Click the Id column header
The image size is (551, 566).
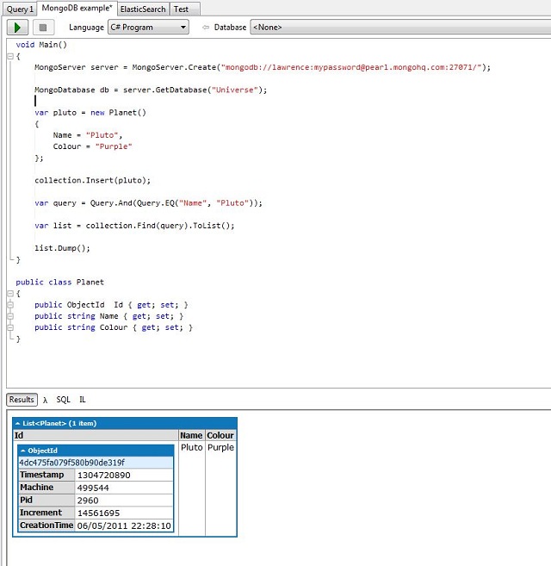96,435
